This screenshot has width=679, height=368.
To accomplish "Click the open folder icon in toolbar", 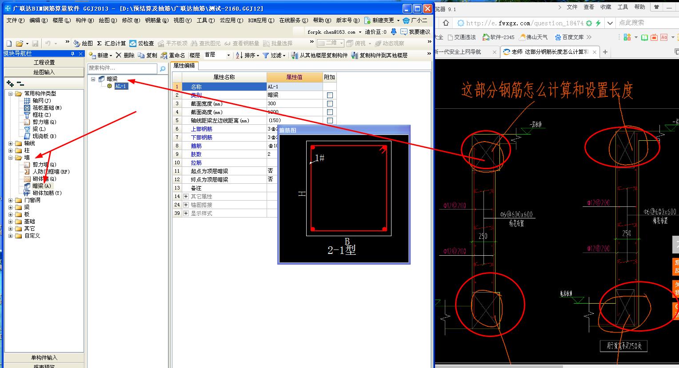I will pos(19,43).
